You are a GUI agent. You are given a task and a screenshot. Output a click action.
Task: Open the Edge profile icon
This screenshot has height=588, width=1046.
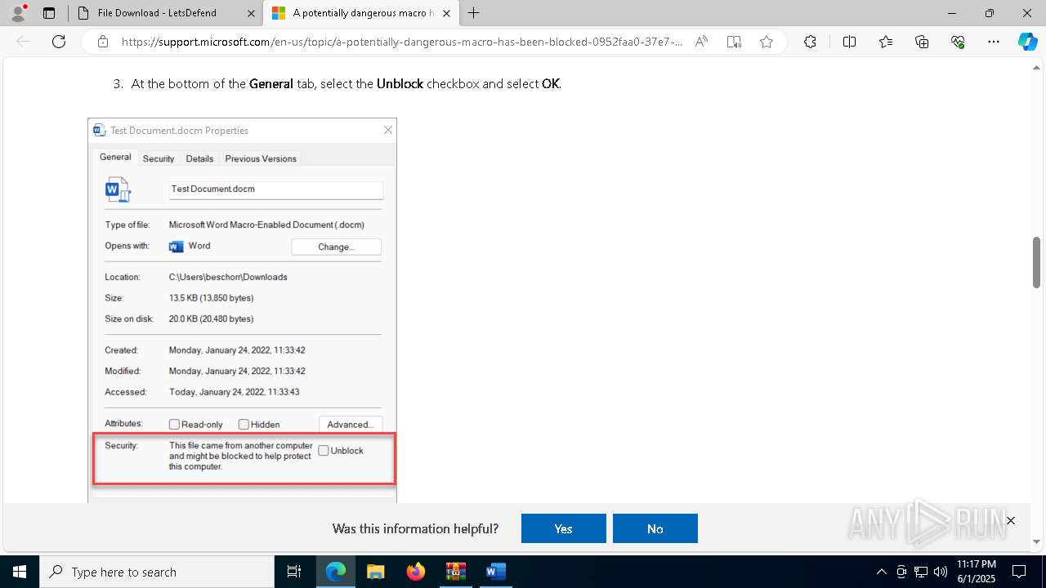pos(17,13)
